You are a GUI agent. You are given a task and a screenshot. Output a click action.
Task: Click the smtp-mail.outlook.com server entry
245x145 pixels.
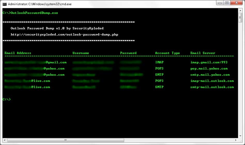pyautogui.click(x=212, y=87)
